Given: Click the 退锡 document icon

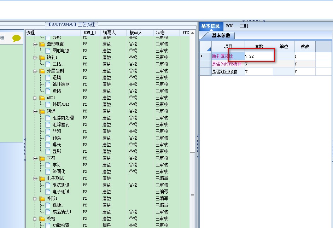Looking at the screenshot, I should tap(48, 91).
